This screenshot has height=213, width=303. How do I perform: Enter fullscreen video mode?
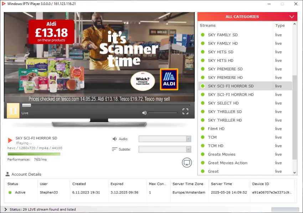[x=185, y=111]
